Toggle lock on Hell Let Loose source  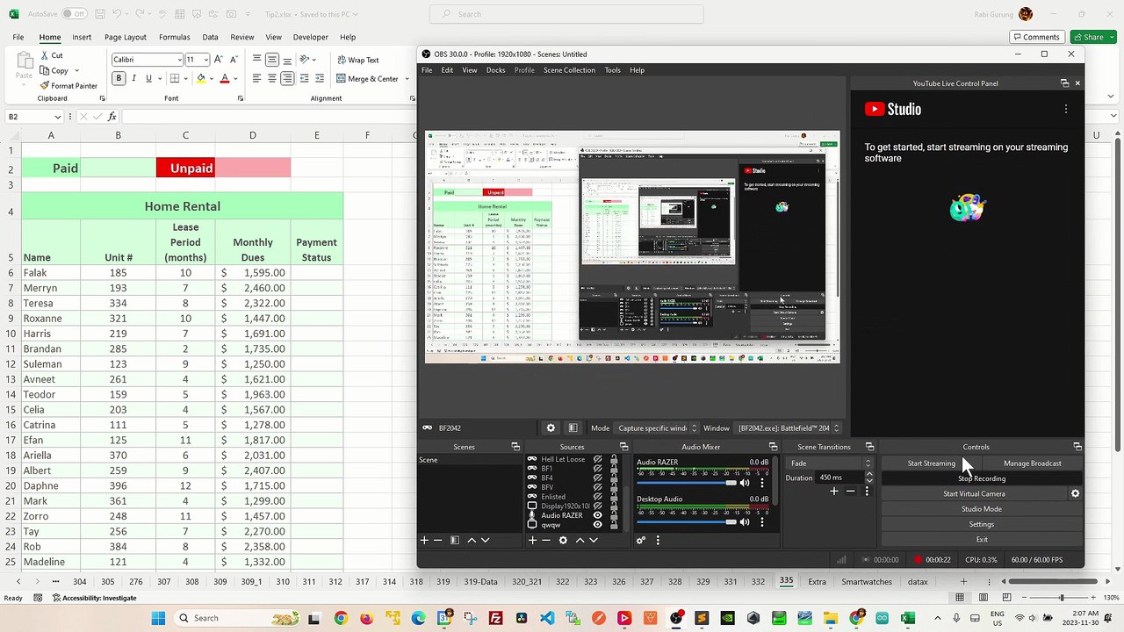[x=614, y=459]
